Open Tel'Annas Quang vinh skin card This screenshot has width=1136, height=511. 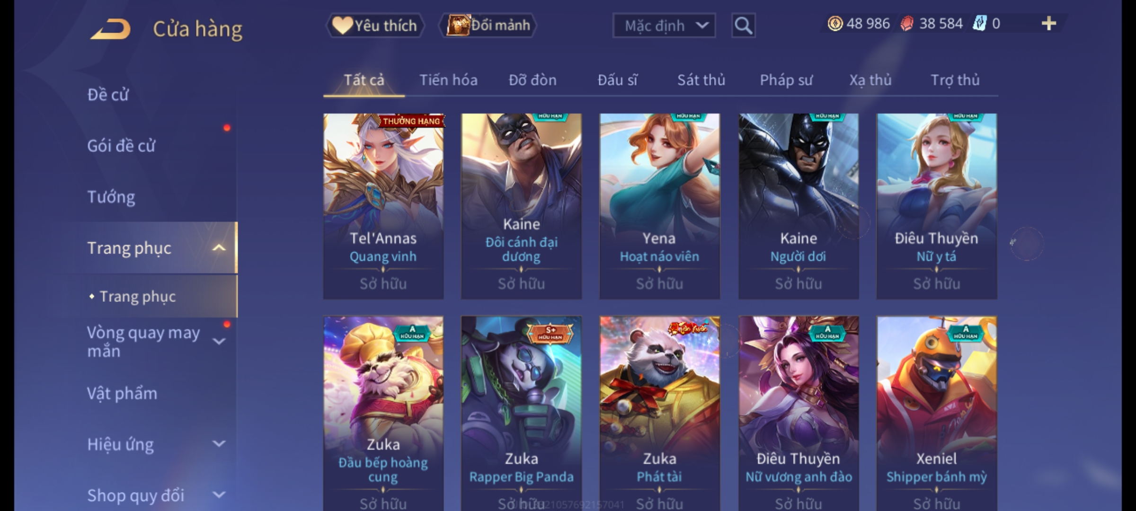click(x=383, y=206)
